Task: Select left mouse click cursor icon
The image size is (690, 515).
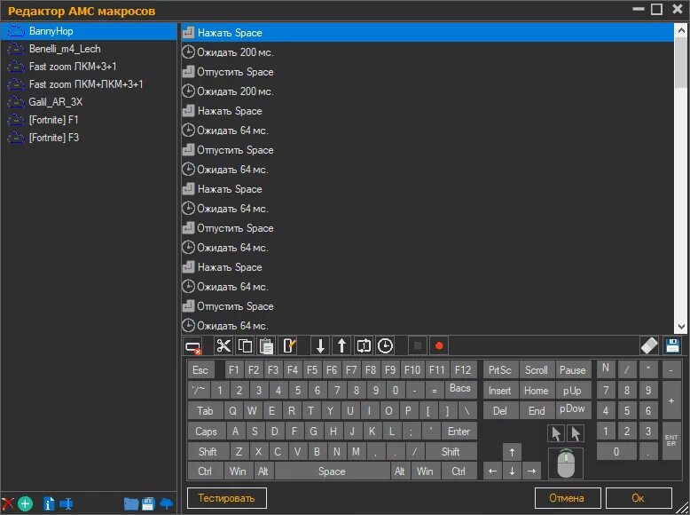Action: click(x=556, y=433)
